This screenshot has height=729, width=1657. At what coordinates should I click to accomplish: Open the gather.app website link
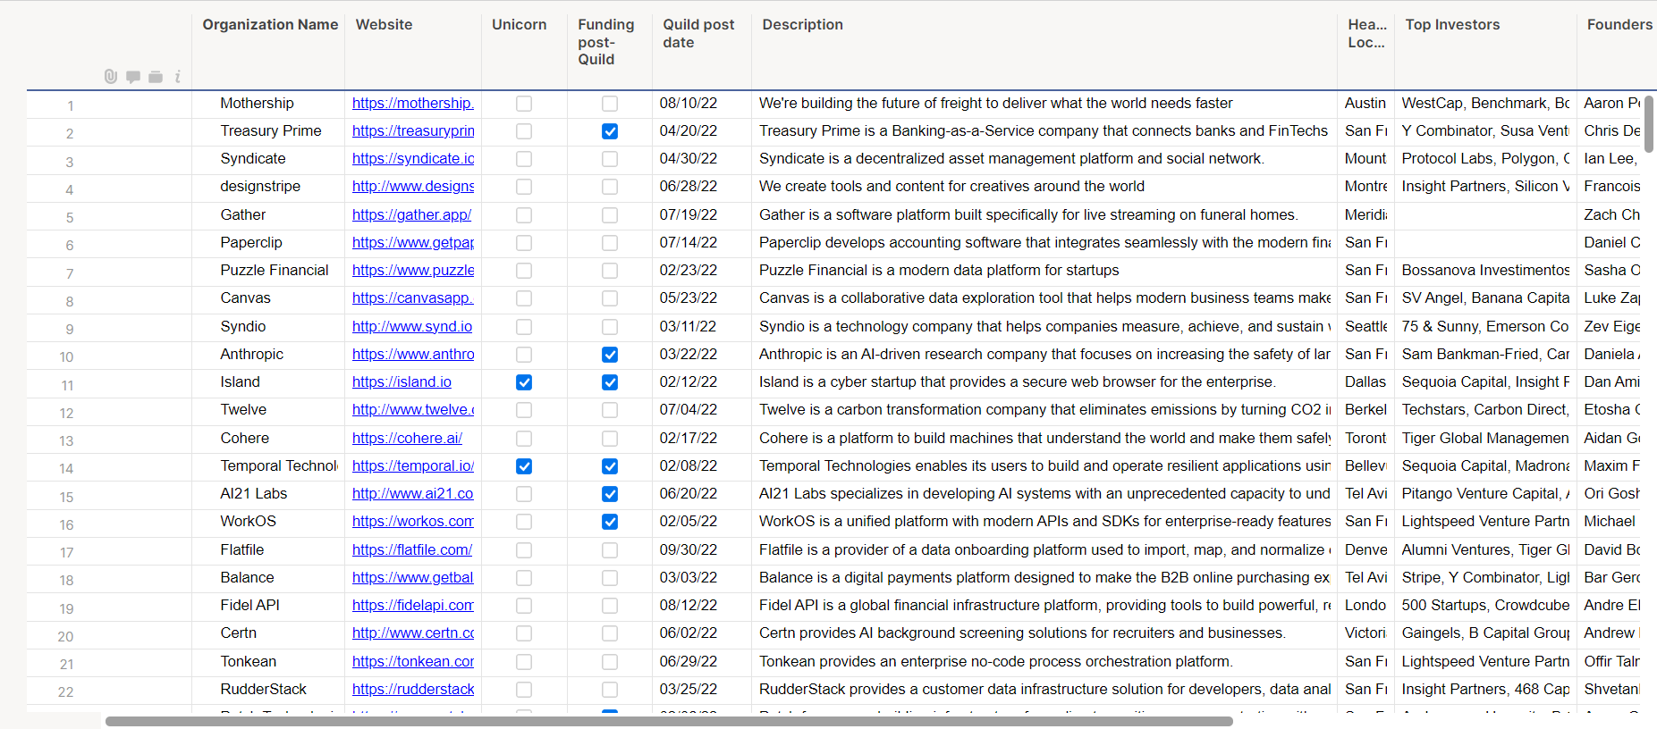(x=411, y=215)
